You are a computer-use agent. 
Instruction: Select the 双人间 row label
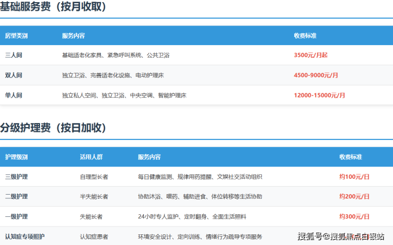coord(13,75)
